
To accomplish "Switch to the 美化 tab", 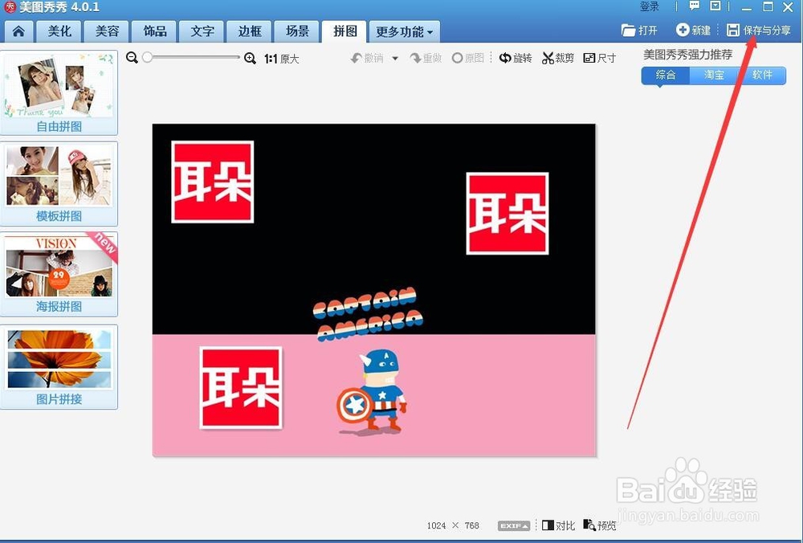I will pyautogui.click(x=59, y=31).
